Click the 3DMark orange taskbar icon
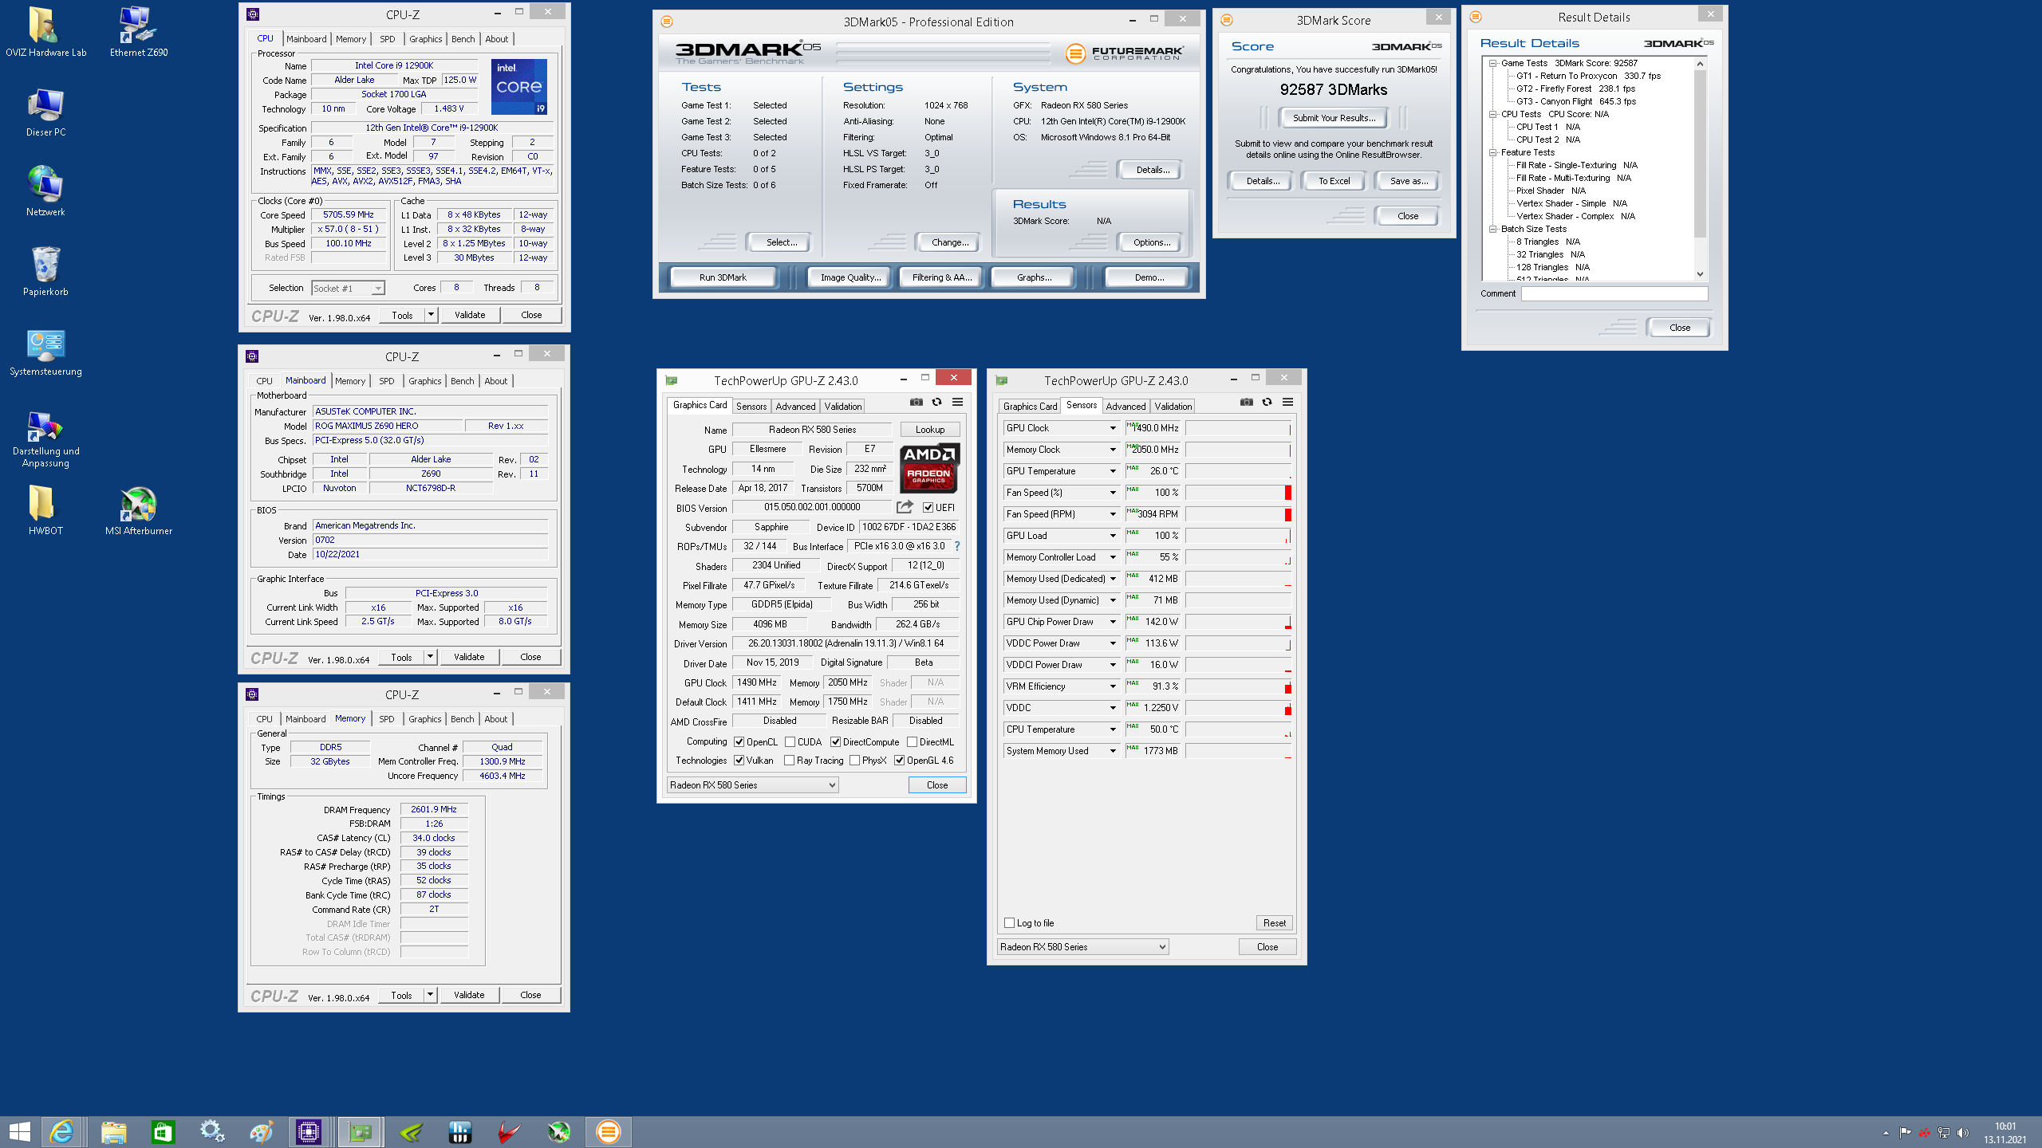Viewport: 2042px width, 1148px height. (x=608, y=1131)
